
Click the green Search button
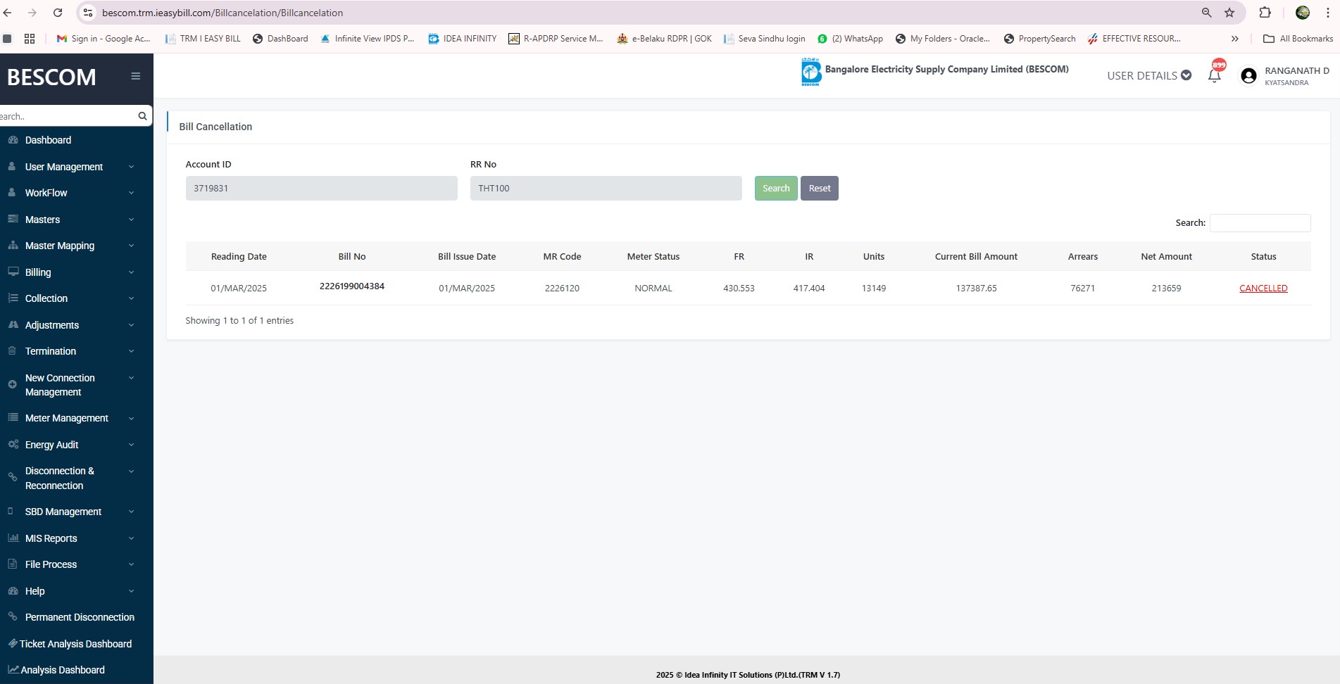coord(776,188)
